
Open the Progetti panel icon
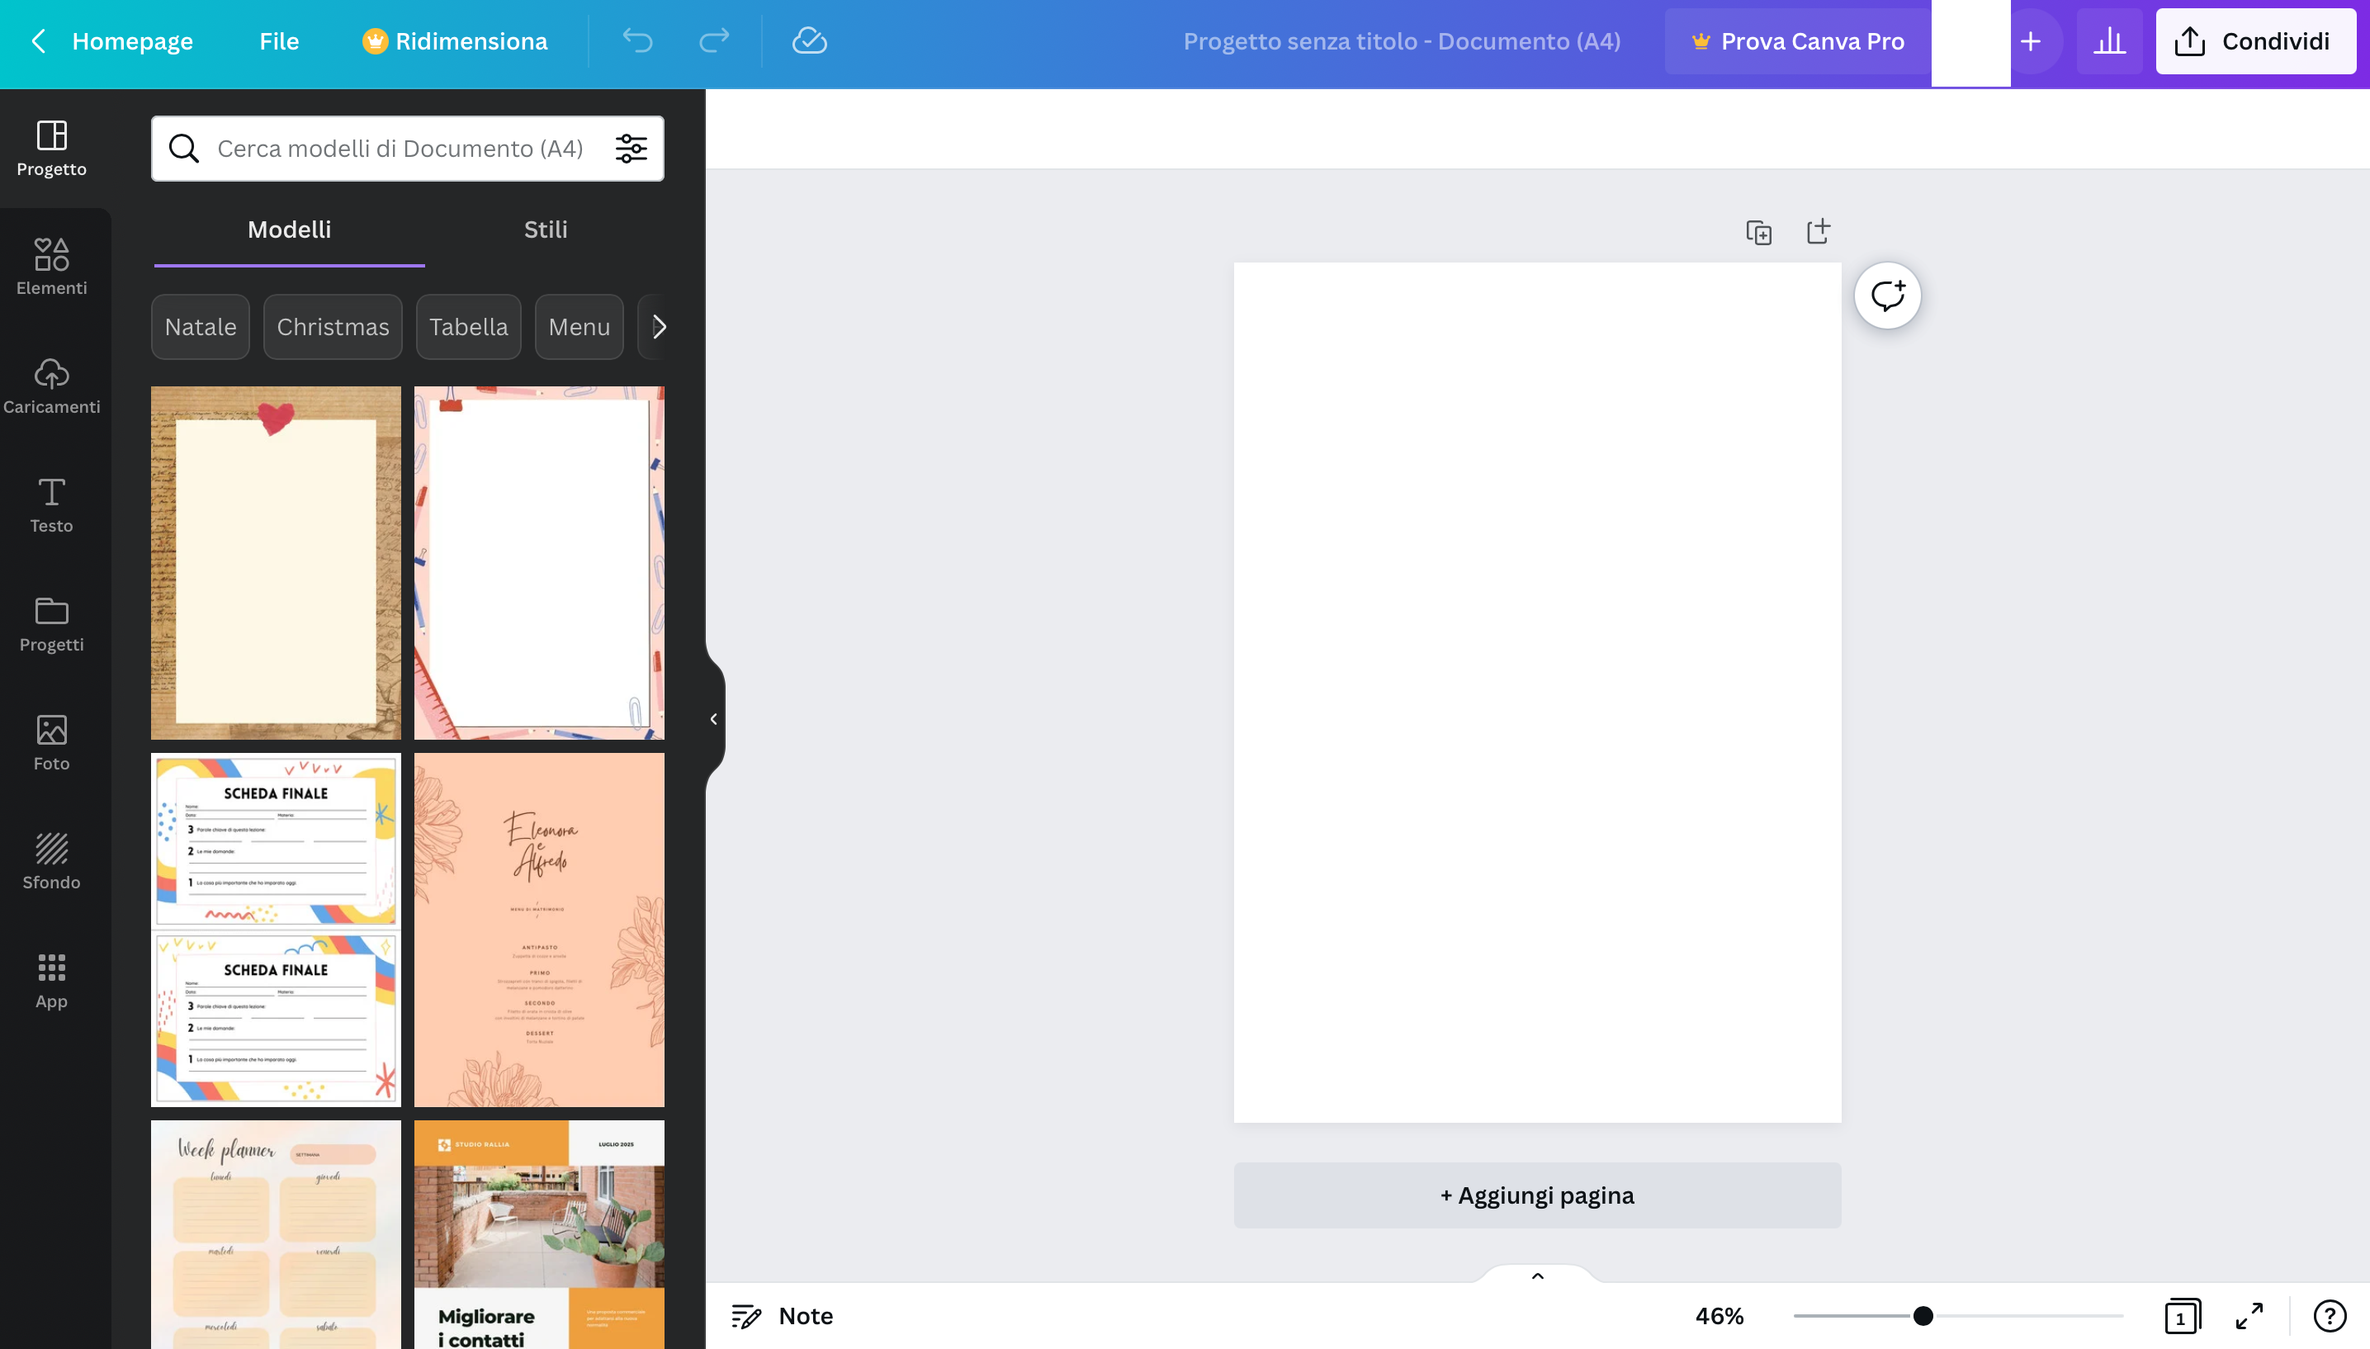(x=50, y=622)
